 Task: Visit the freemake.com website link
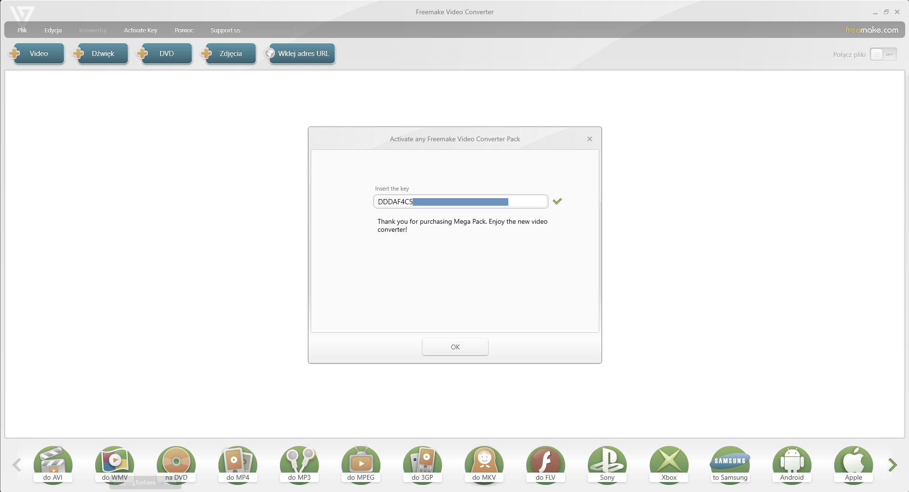click(x=872, y=30)
